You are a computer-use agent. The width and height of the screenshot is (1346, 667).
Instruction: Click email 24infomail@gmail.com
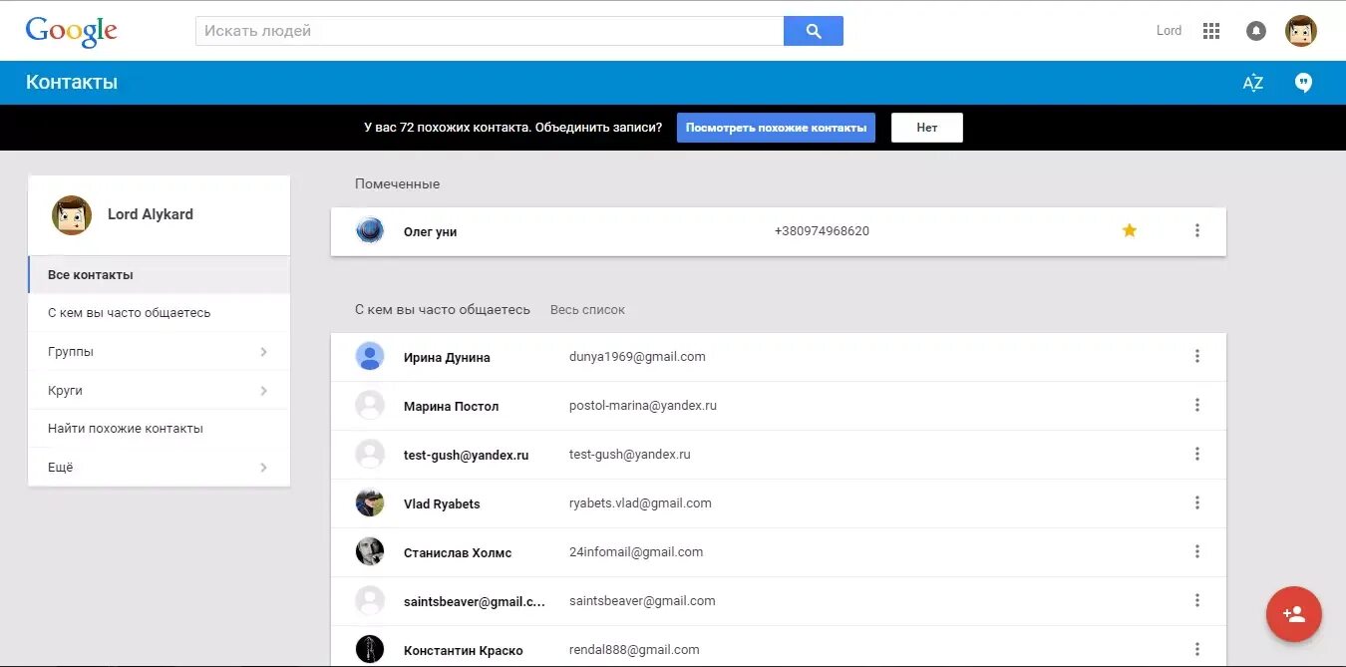(x=636, y=551)
